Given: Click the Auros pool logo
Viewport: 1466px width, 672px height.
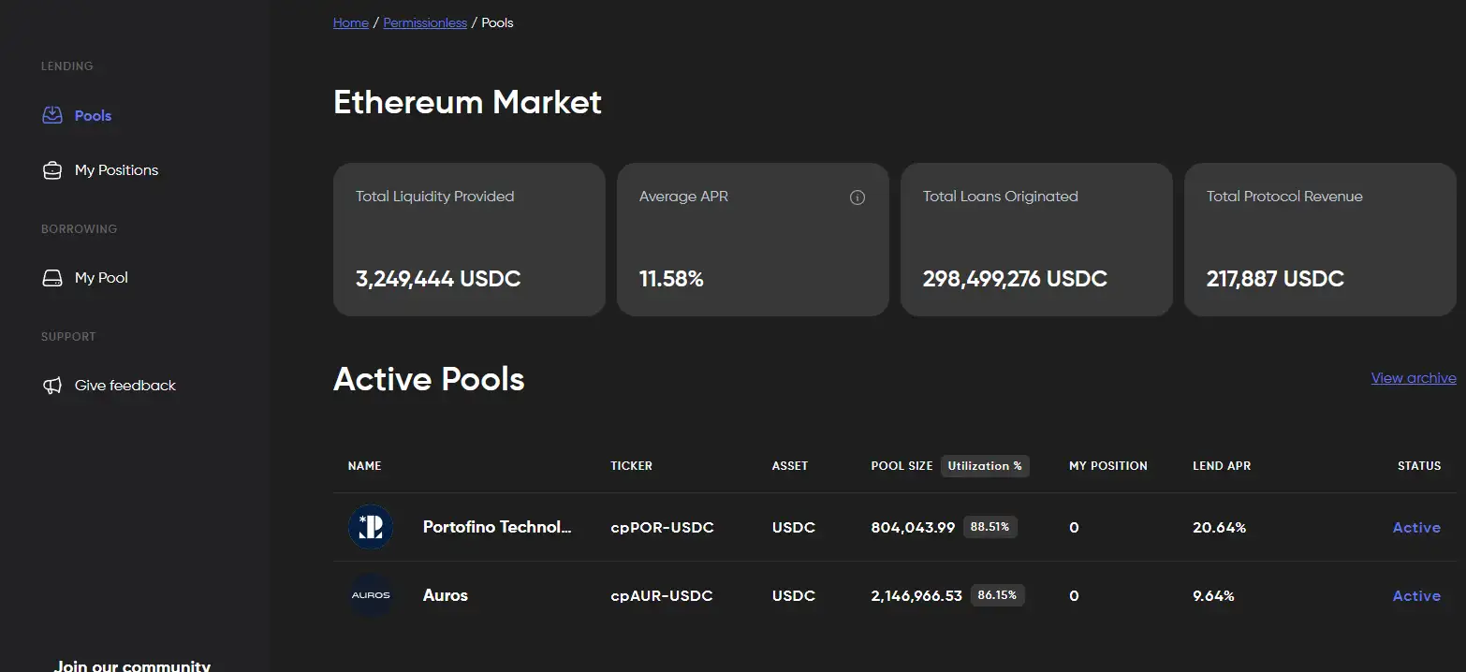Looking at the screenshot, I should (371, 595).
